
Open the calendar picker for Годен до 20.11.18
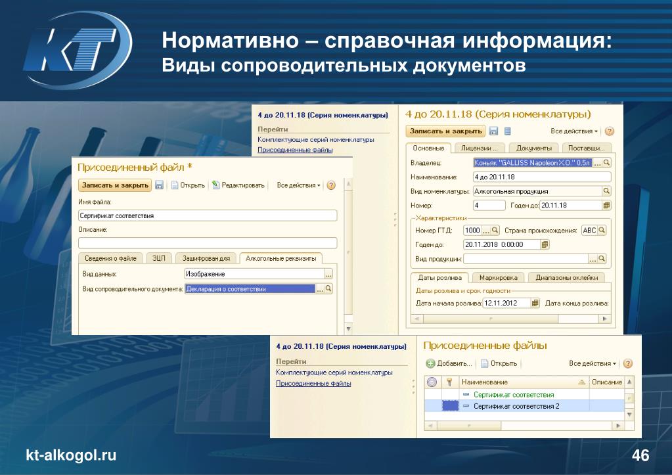[606, 206]
